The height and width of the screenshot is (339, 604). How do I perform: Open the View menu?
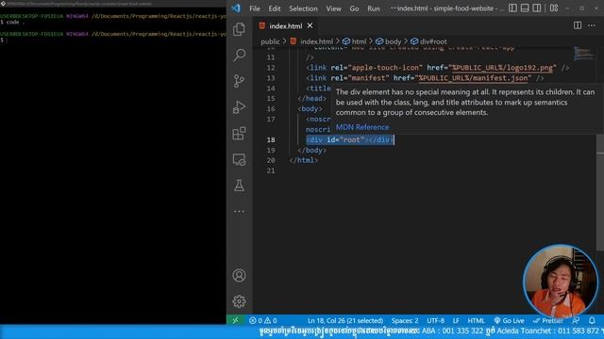pos(333,8)
